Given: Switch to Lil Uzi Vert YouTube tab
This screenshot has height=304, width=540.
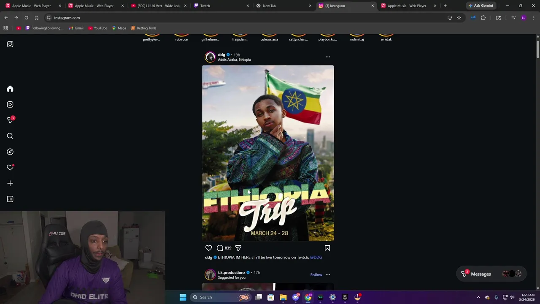Looking at the screenshot, I should click(x=158, y=6).
